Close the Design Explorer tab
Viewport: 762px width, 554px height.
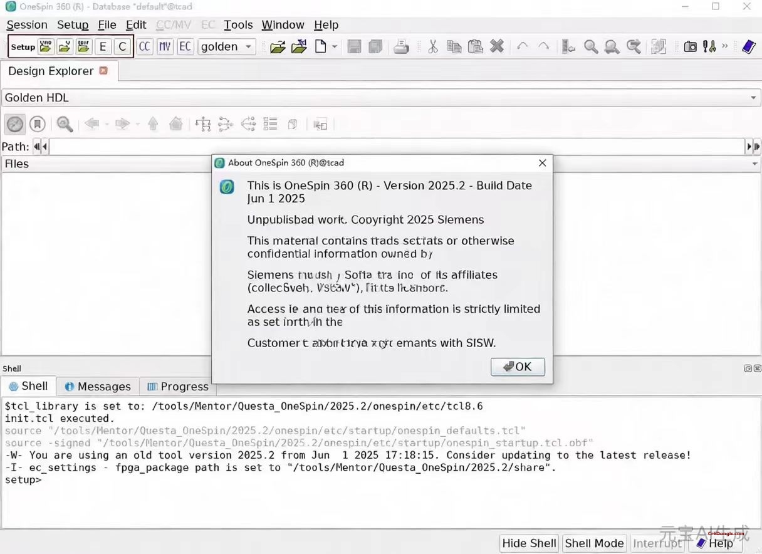pos(103,71)
